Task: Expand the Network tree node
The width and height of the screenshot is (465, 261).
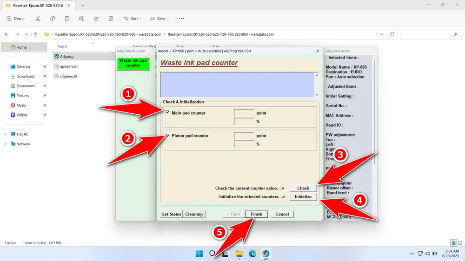Action: pyautogui.click(x=5, y=144)
